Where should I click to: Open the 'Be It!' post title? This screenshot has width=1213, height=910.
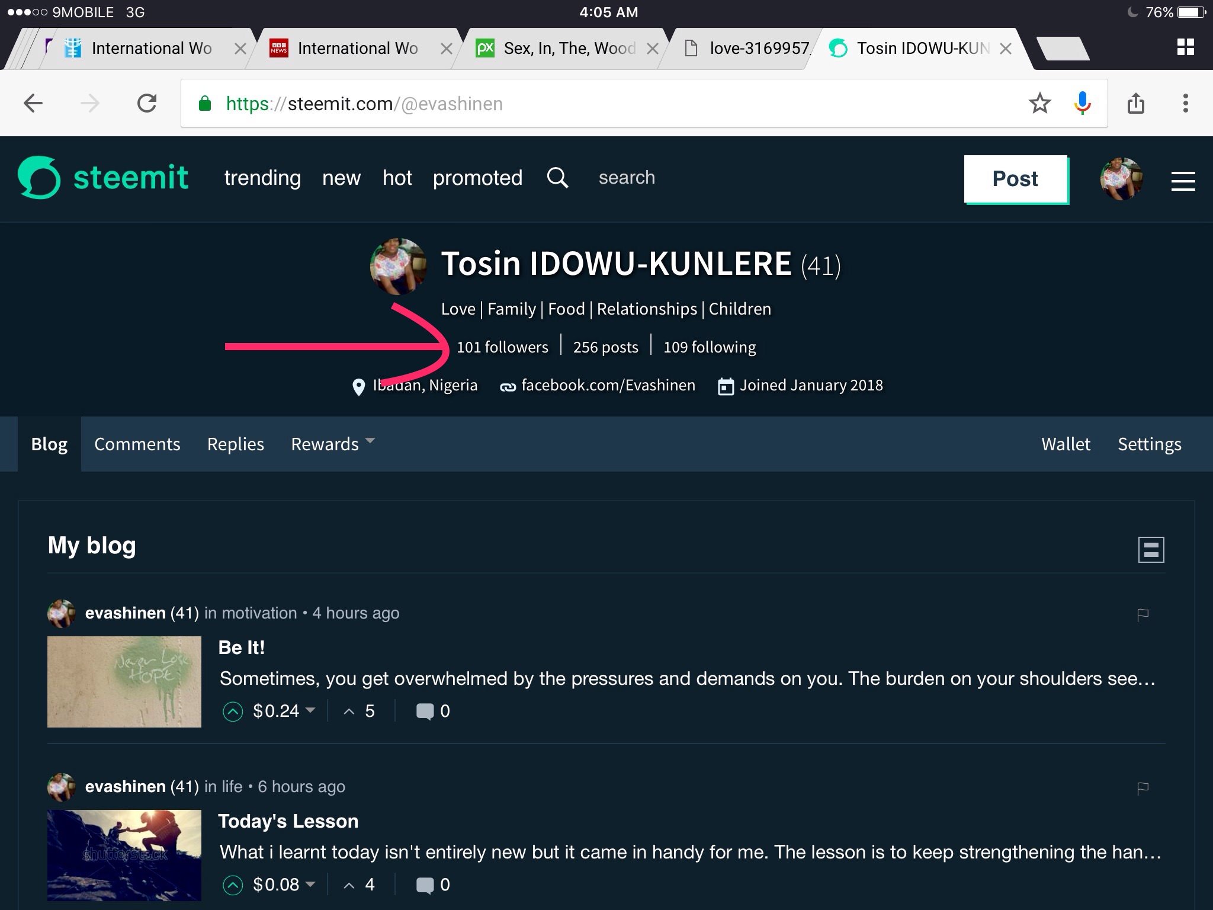tap(242, 648)
